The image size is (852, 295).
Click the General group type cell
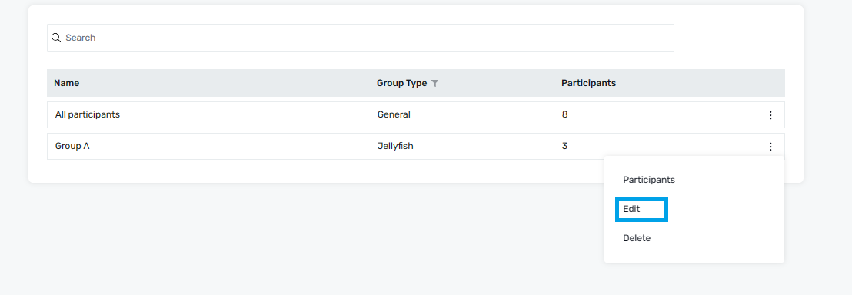pos(394,114)
